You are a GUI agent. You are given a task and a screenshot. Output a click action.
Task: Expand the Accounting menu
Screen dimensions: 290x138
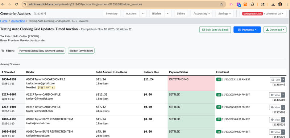[x=202, y=13]
